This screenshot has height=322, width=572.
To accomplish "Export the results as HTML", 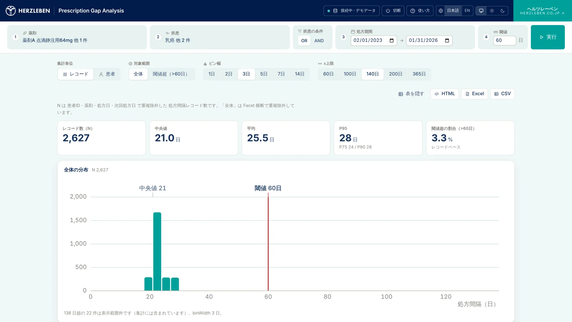I will tap(445, 94).
